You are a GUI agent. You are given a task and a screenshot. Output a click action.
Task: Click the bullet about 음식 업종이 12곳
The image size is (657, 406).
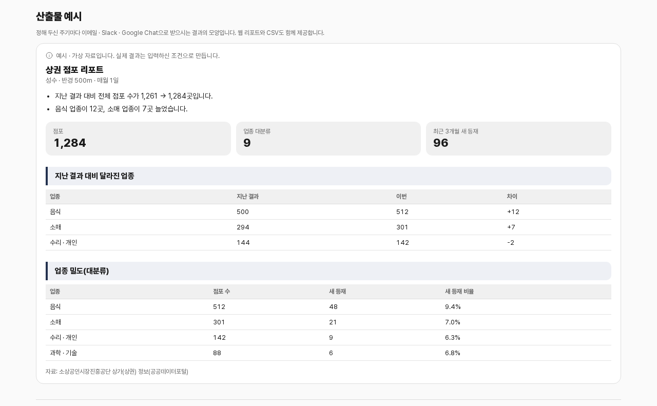click(121, 109)
